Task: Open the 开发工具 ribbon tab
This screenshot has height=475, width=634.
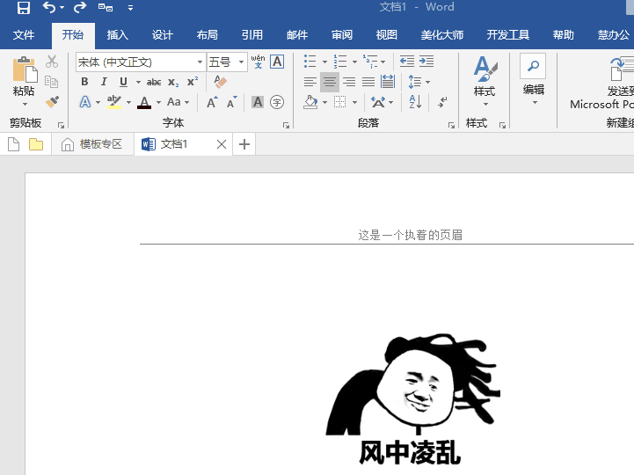Action: click(x=508, y=35)
